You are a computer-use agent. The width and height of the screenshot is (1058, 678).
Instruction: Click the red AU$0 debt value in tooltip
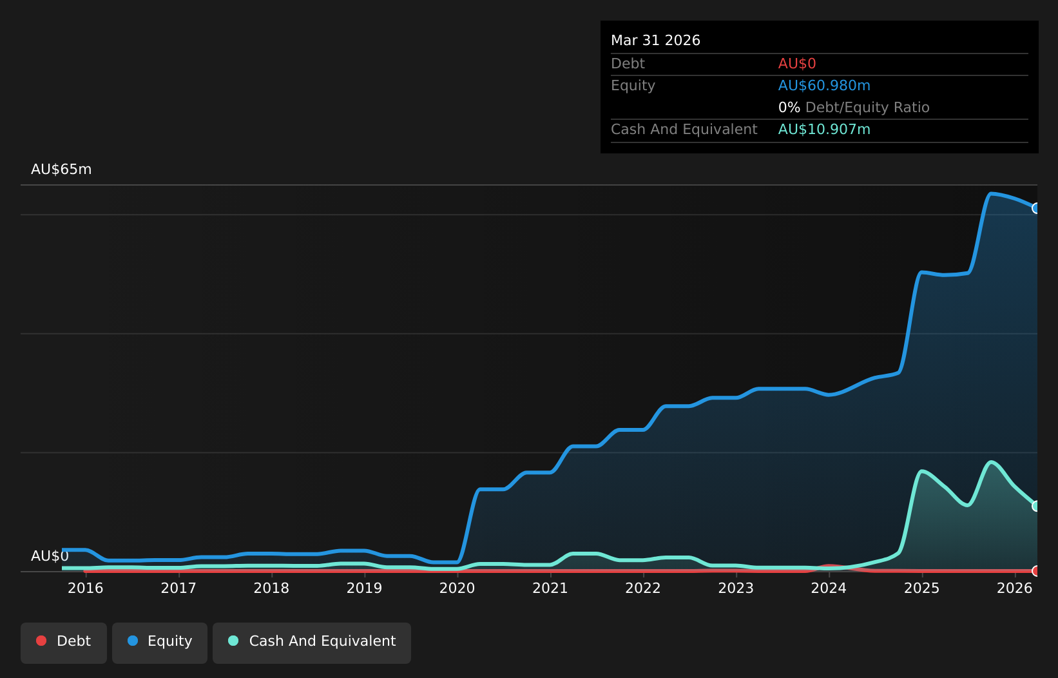797,64
